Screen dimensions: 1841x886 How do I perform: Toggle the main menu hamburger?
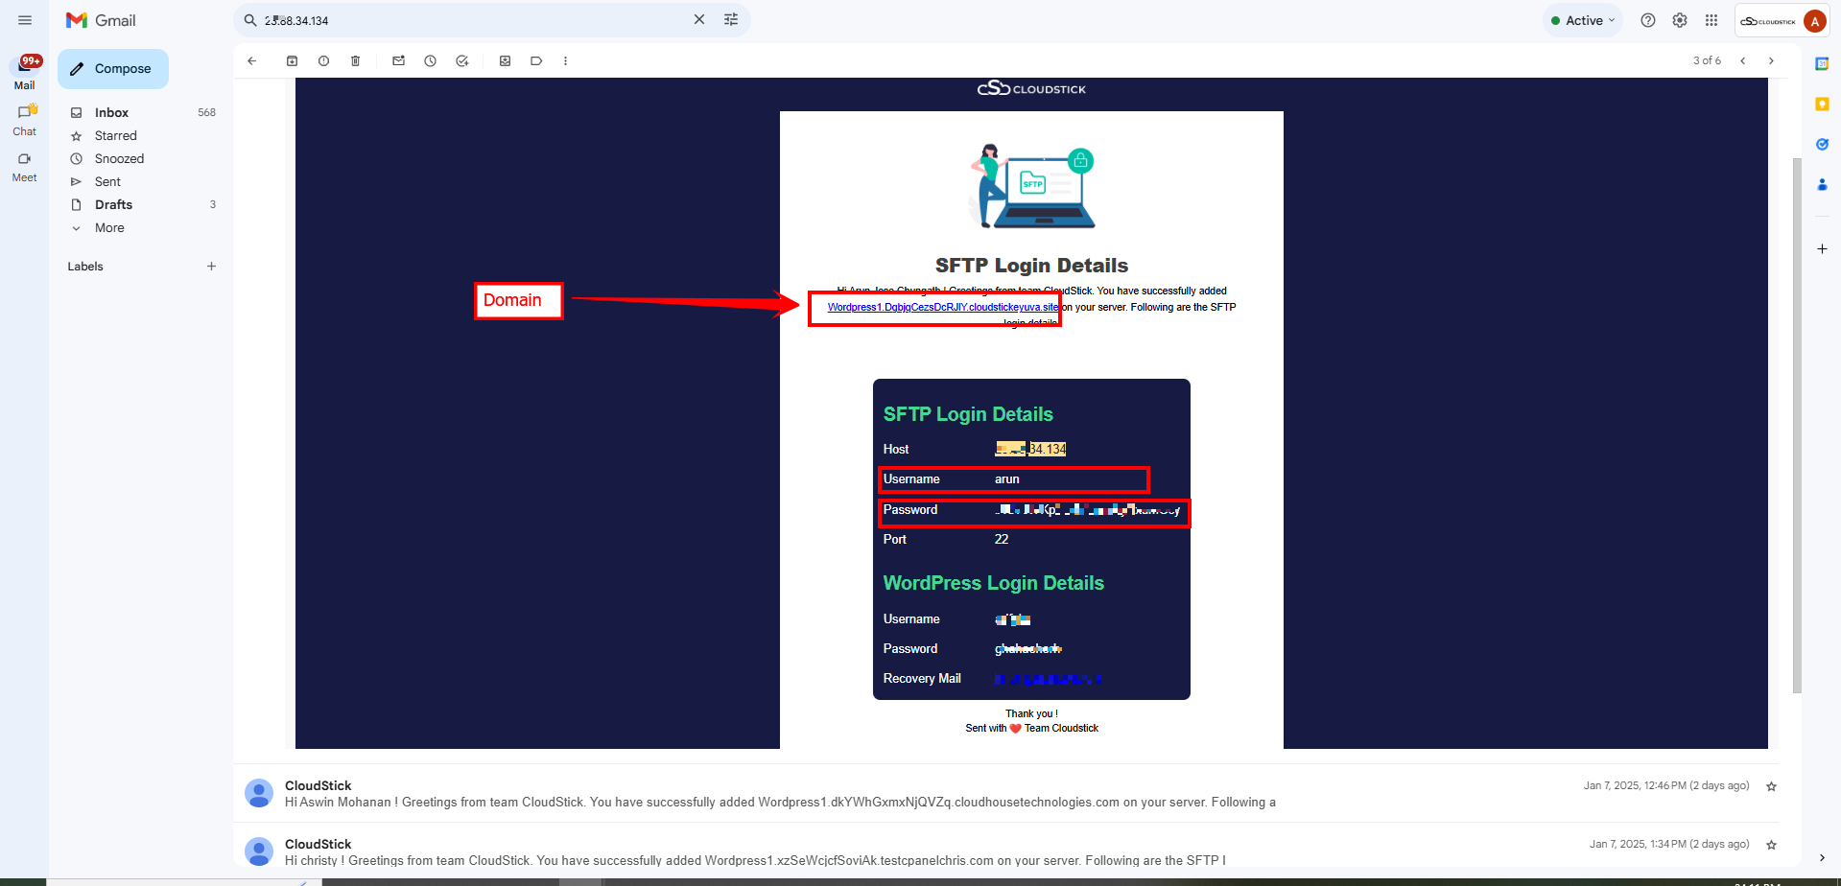click(25, 20)
